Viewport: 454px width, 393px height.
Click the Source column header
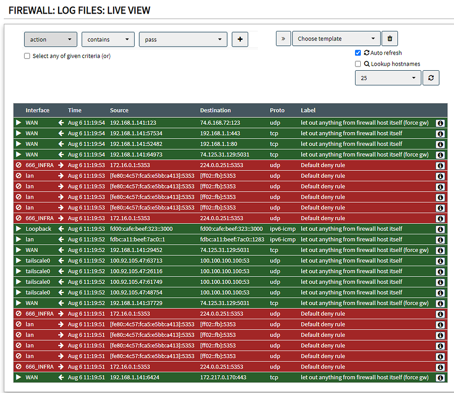(x=119, y=111)
